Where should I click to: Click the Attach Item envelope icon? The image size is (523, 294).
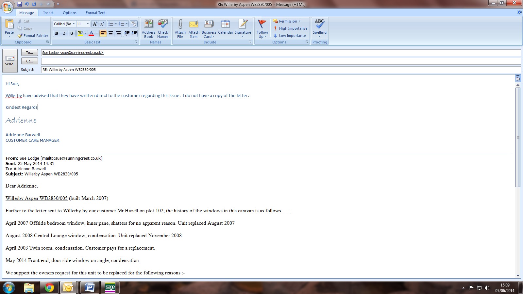tap(194, 24)
